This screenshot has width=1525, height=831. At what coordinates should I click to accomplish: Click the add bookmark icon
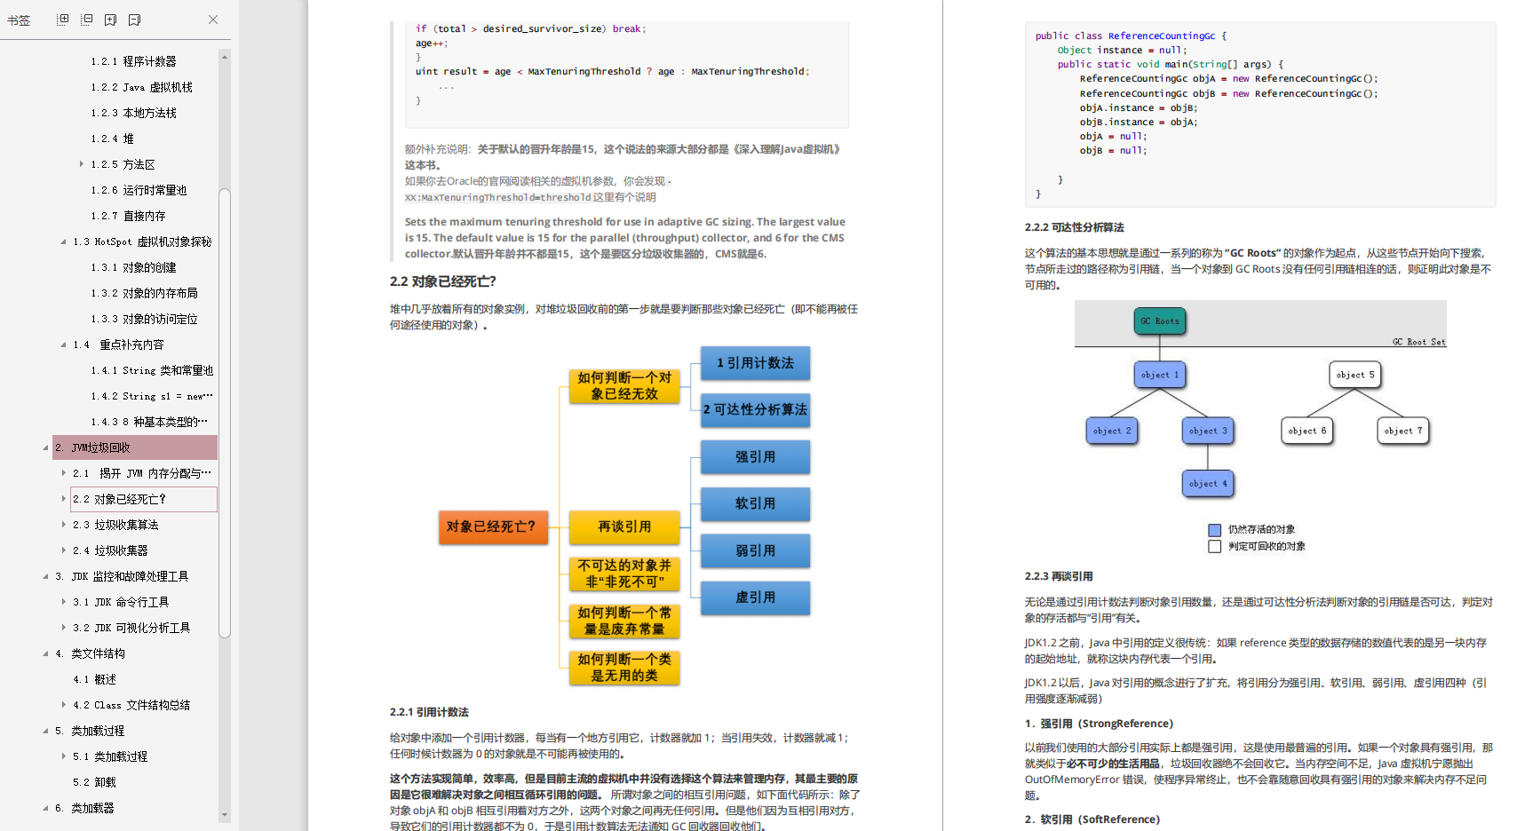coord(110,19)
